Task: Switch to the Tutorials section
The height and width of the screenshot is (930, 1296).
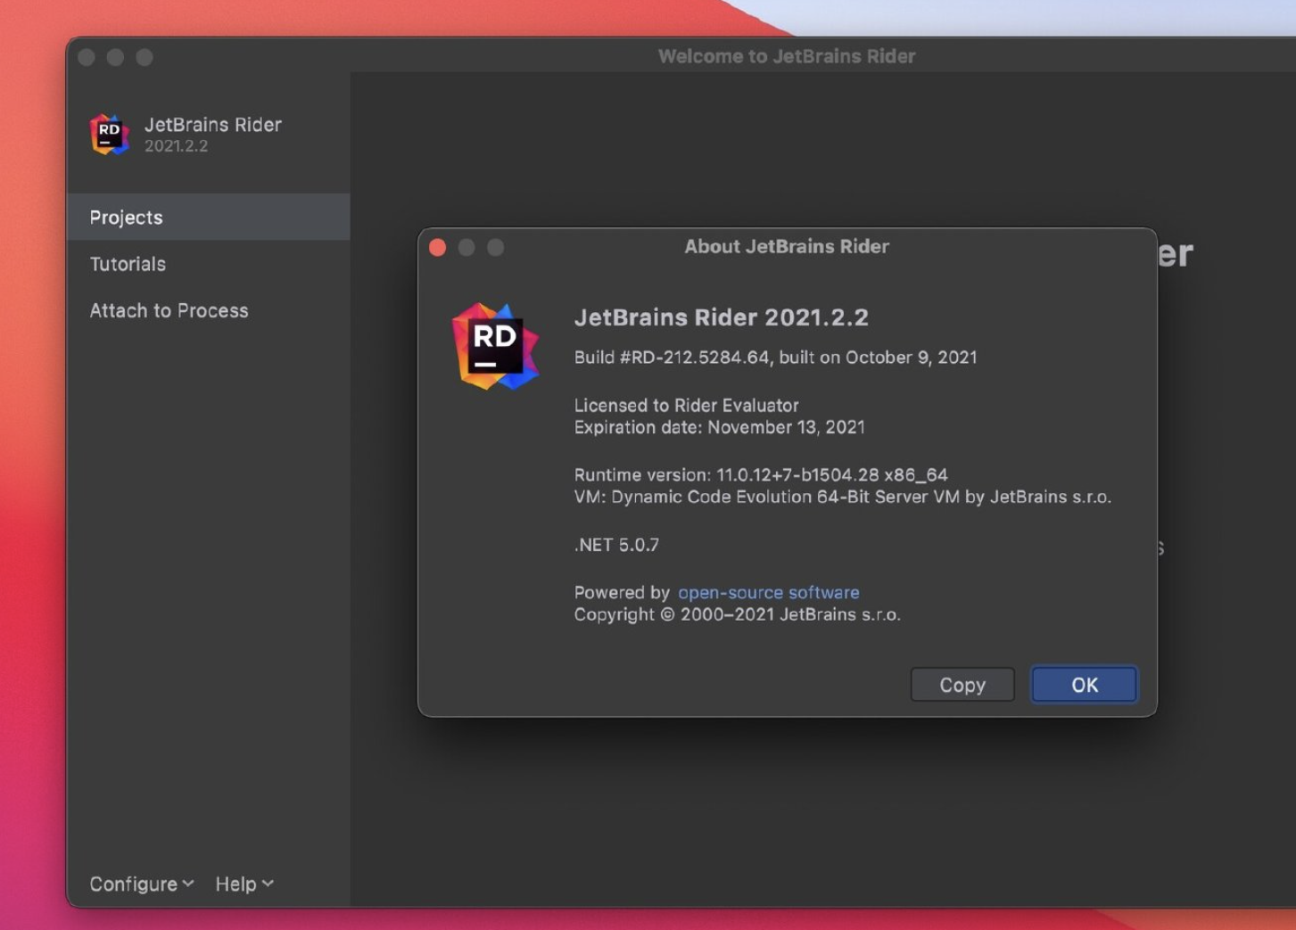Action: coord(128,264)
